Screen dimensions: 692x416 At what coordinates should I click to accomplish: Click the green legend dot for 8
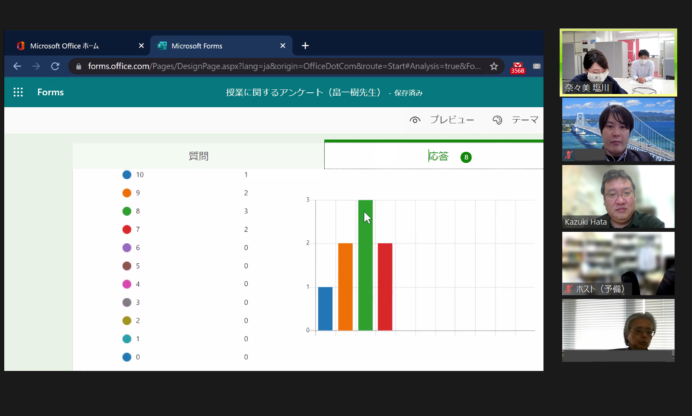click(127, 211)
